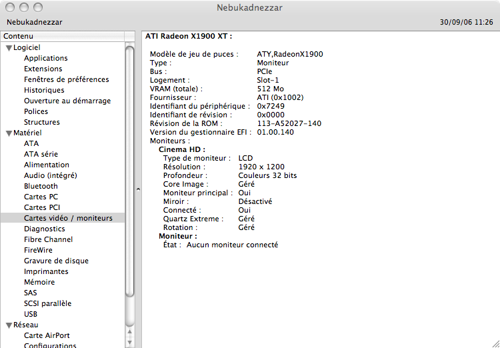Select Applications in the sidebar
The width and height of the screenshot is (500, 348).
coord(45,58)
